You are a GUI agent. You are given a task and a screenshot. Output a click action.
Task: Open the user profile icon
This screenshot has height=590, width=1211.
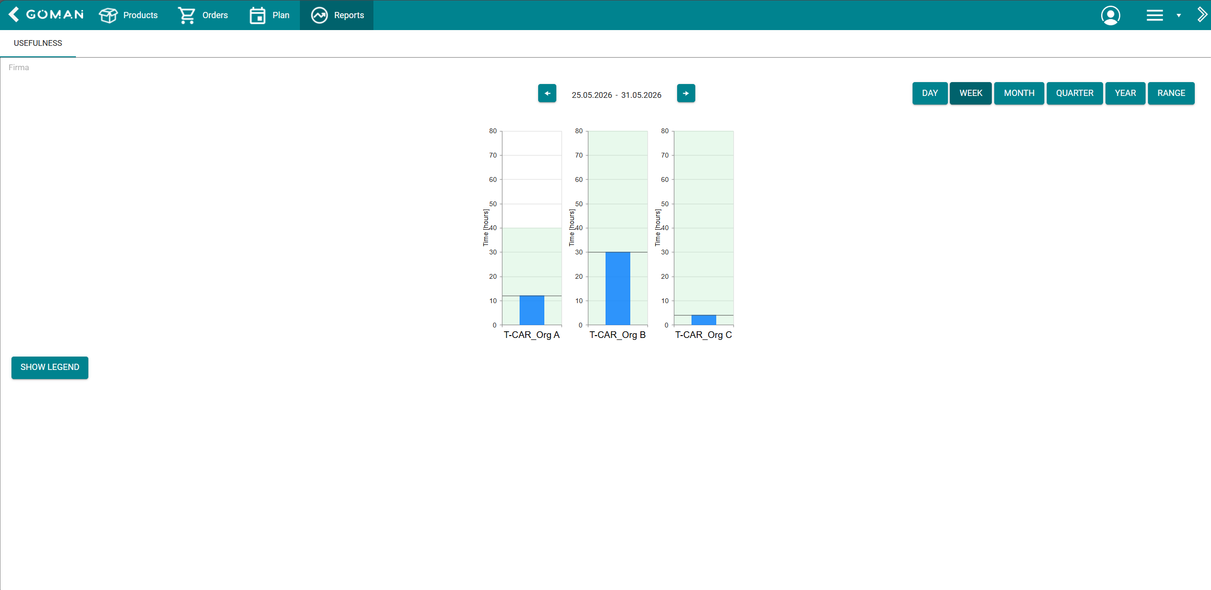tap(1111, 15)
